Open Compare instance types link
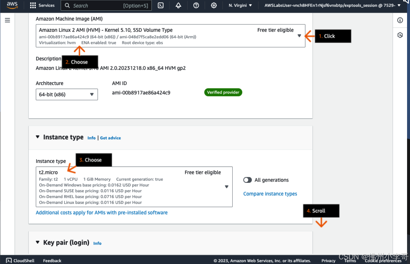The width and height of the screenshot is (410, 264). pos(270,194)
